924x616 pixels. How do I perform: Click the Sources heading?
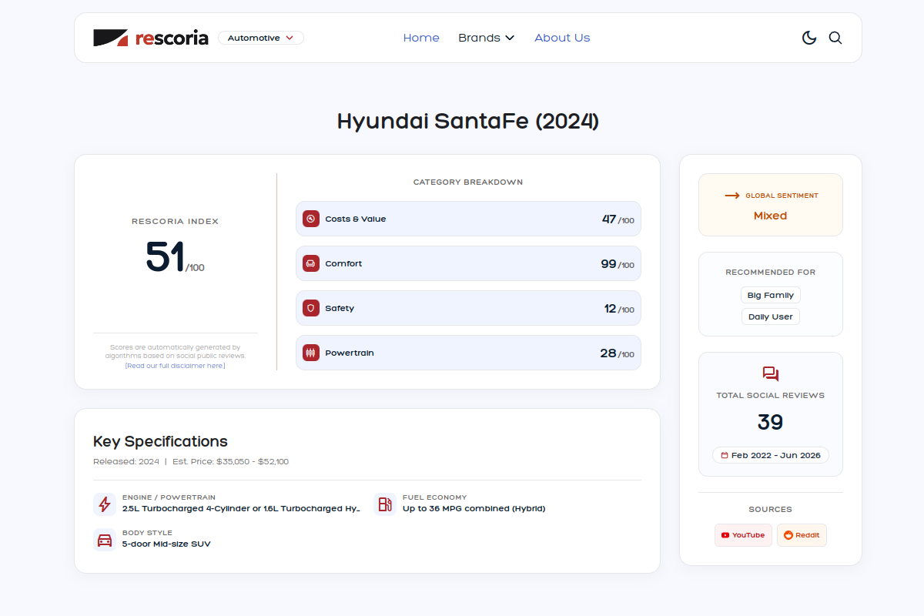[771, 510]
